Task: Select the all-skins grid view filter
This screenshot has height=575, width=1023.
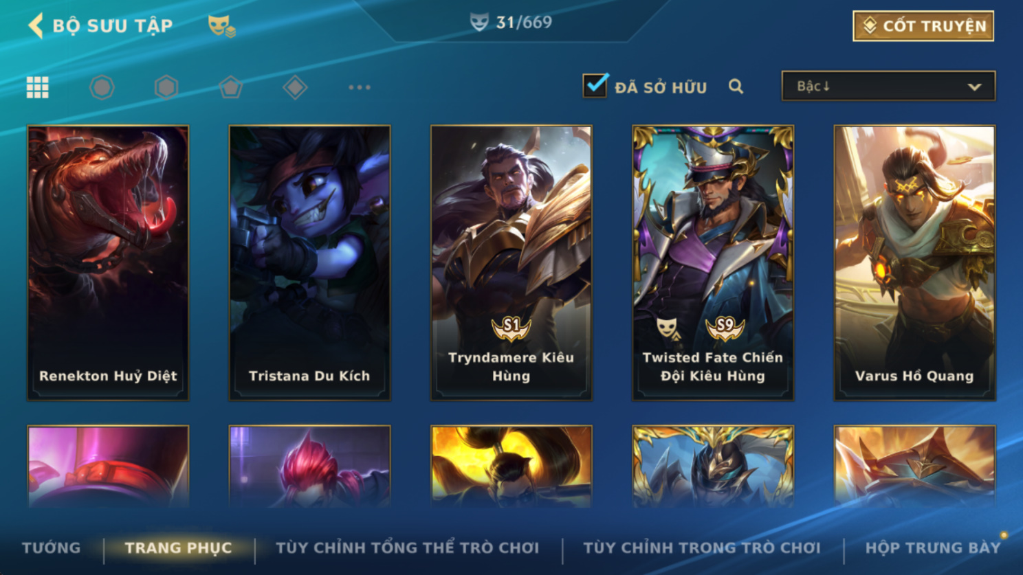Action: tap(37, 87)
